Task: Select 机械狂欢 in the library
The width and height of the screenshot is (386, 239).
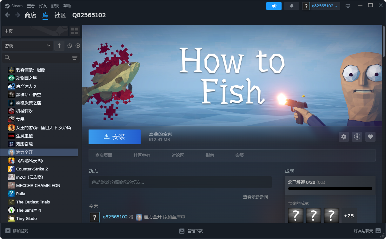Action: 39,111
